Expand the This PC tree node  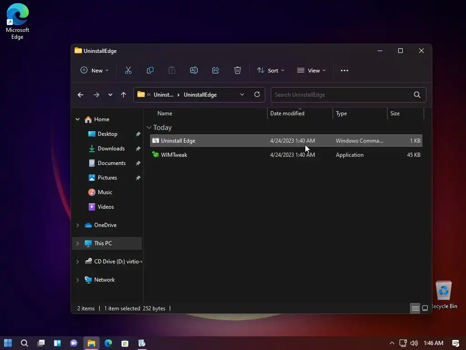coord(77,243)
